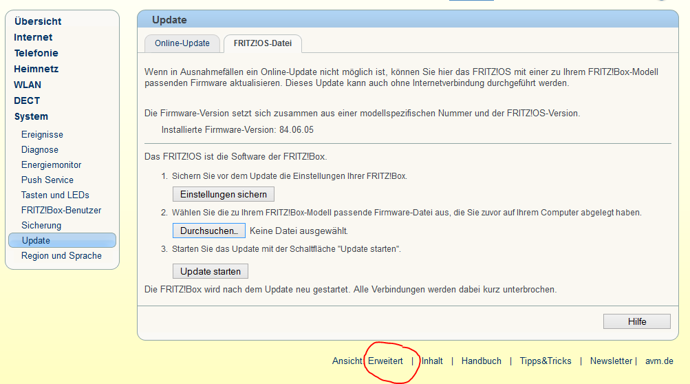This screenshot has width=690, height=384.
Task: Expand the Heimnetz menu section
Action: coord(36,69)
